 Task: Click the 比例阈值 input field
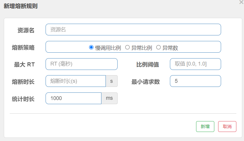pyautogui.click(x=195, y=64)
